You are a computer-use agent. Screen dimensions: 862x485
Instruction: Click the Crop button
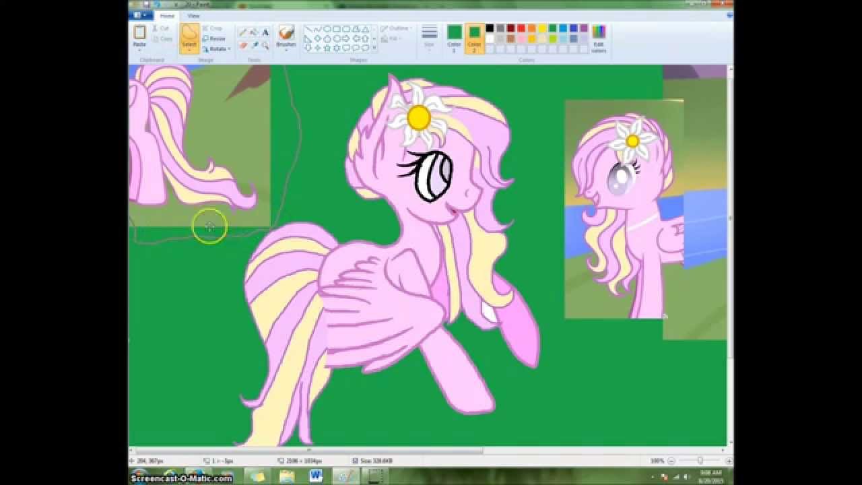click(213, 28)
